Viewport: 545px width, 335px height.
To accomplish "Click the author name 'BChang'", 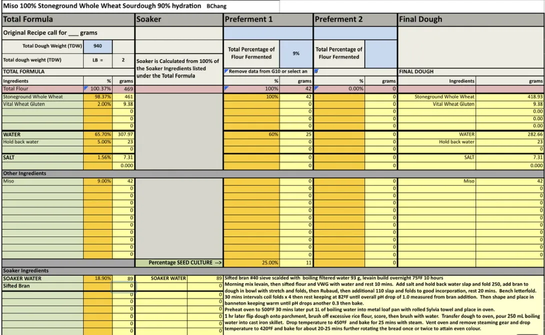I will pyautogui.click(x=216, y=6).
